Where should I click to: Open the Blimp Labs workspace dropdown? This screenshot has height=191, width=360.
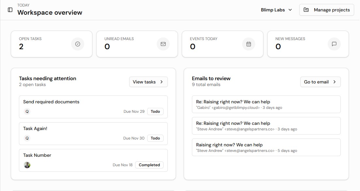[x=276, y=10]
